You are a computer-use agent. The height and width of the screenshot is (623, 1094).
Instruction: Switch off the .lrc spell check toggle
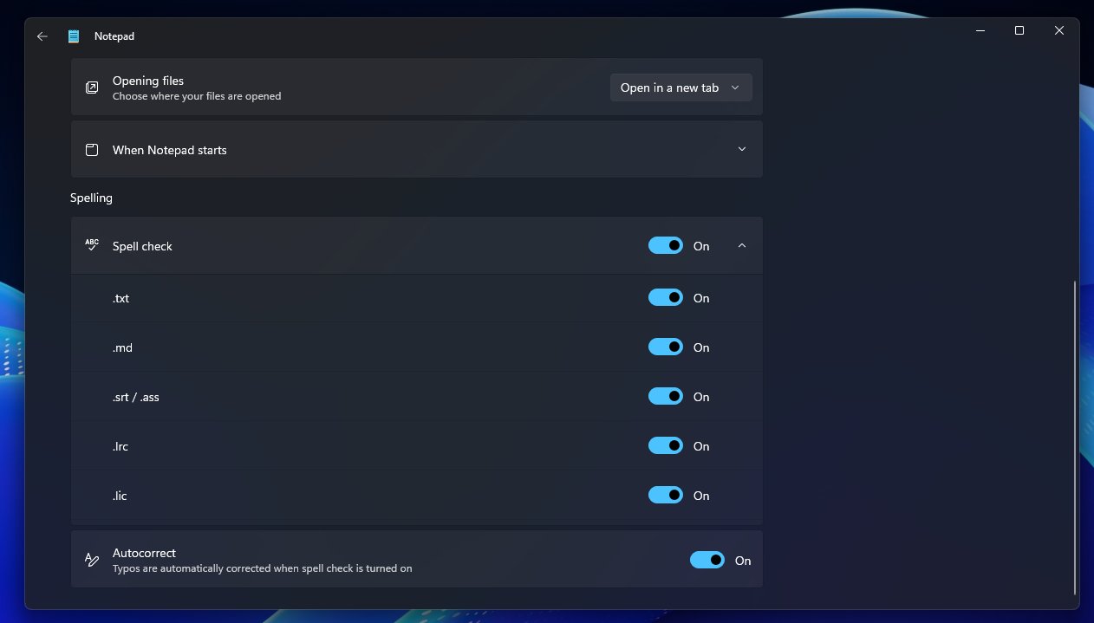666,446
